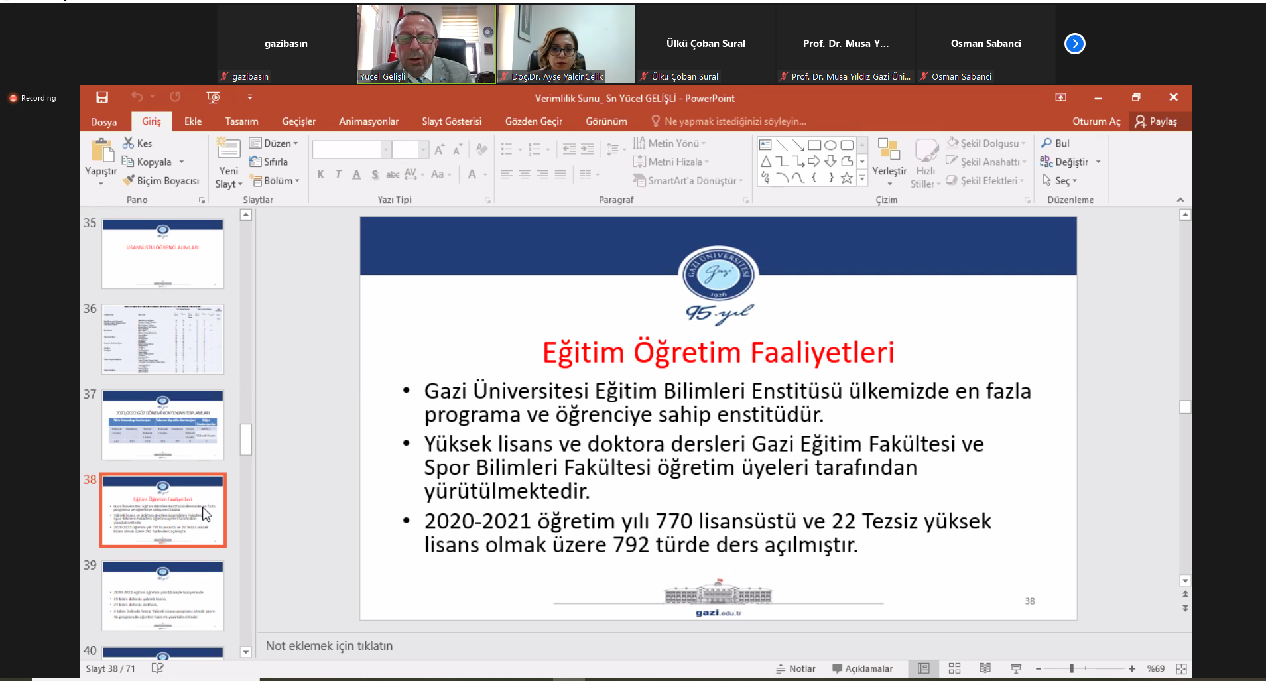
Task: Switch to the Ekle tab
Action: tap(193, 121)
